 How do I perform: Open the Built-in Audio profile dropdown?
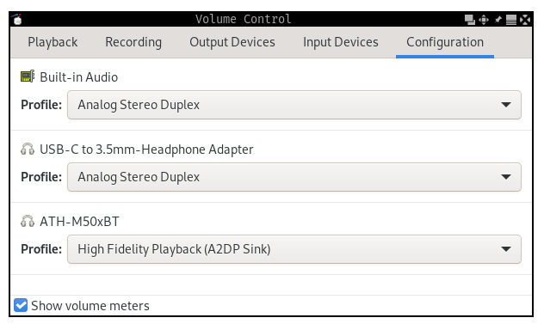[x=294, y=105]
